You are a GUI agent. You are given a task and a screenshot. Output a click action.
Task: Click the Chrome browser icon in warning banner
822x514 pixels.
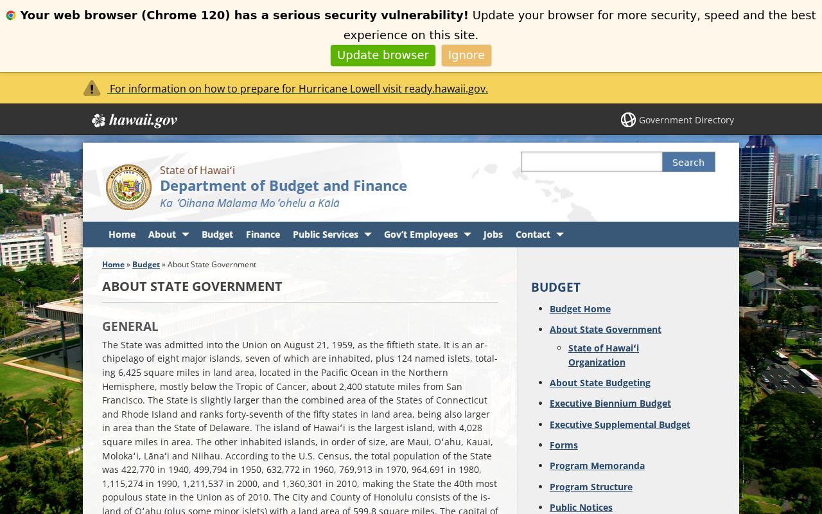[11, 15]
